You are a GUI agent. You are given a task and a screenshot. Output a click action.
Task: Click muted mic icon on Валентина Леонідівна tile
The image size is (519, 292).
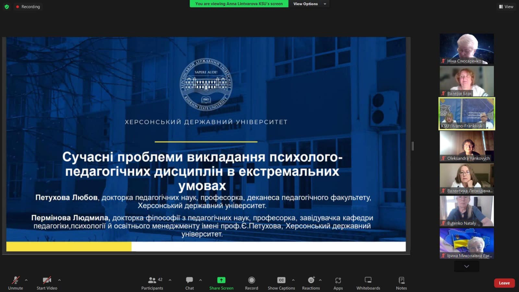tap(443, 191)
